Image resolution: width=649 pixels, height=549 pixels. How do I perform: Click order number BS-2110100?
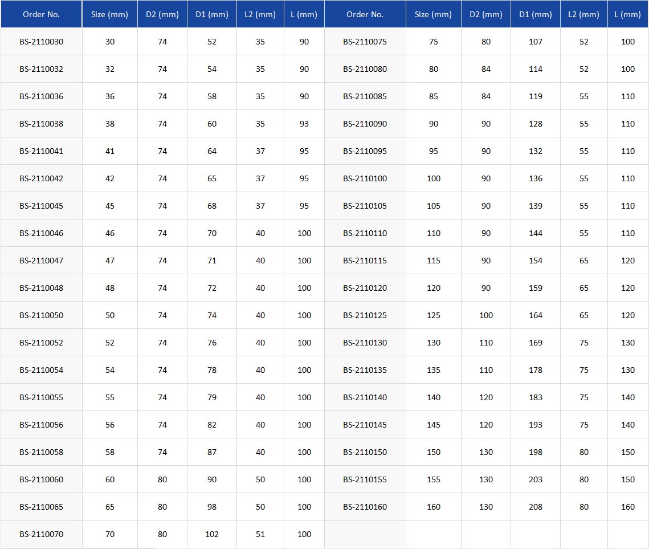pos(365,178)
